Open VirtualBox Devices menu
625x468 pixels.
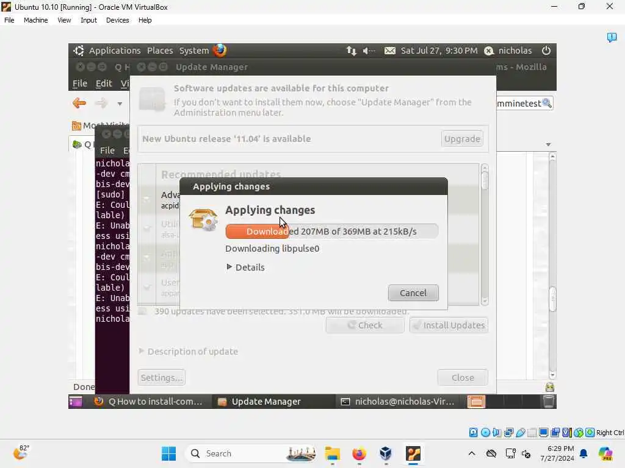coord(118,20)
